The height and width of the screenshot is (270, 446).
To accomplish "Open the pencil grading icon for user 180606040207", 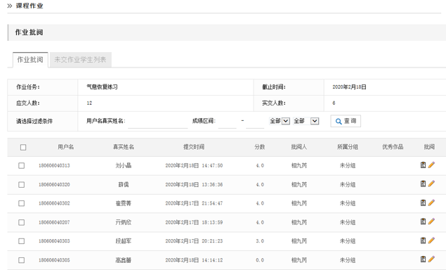I will tap(431, 221).
